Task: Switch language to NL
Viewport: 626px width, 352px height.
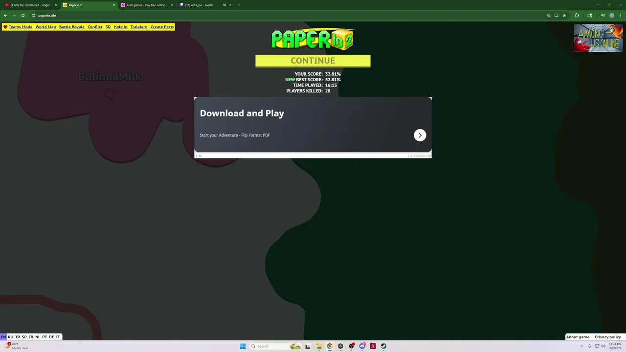Action: point(38,337)
